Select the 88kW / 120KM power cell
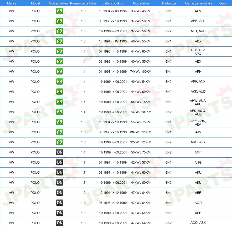 tap(141, 132)
